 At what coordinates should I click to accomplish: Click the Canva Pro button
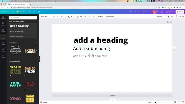click(x=21, y=12)
